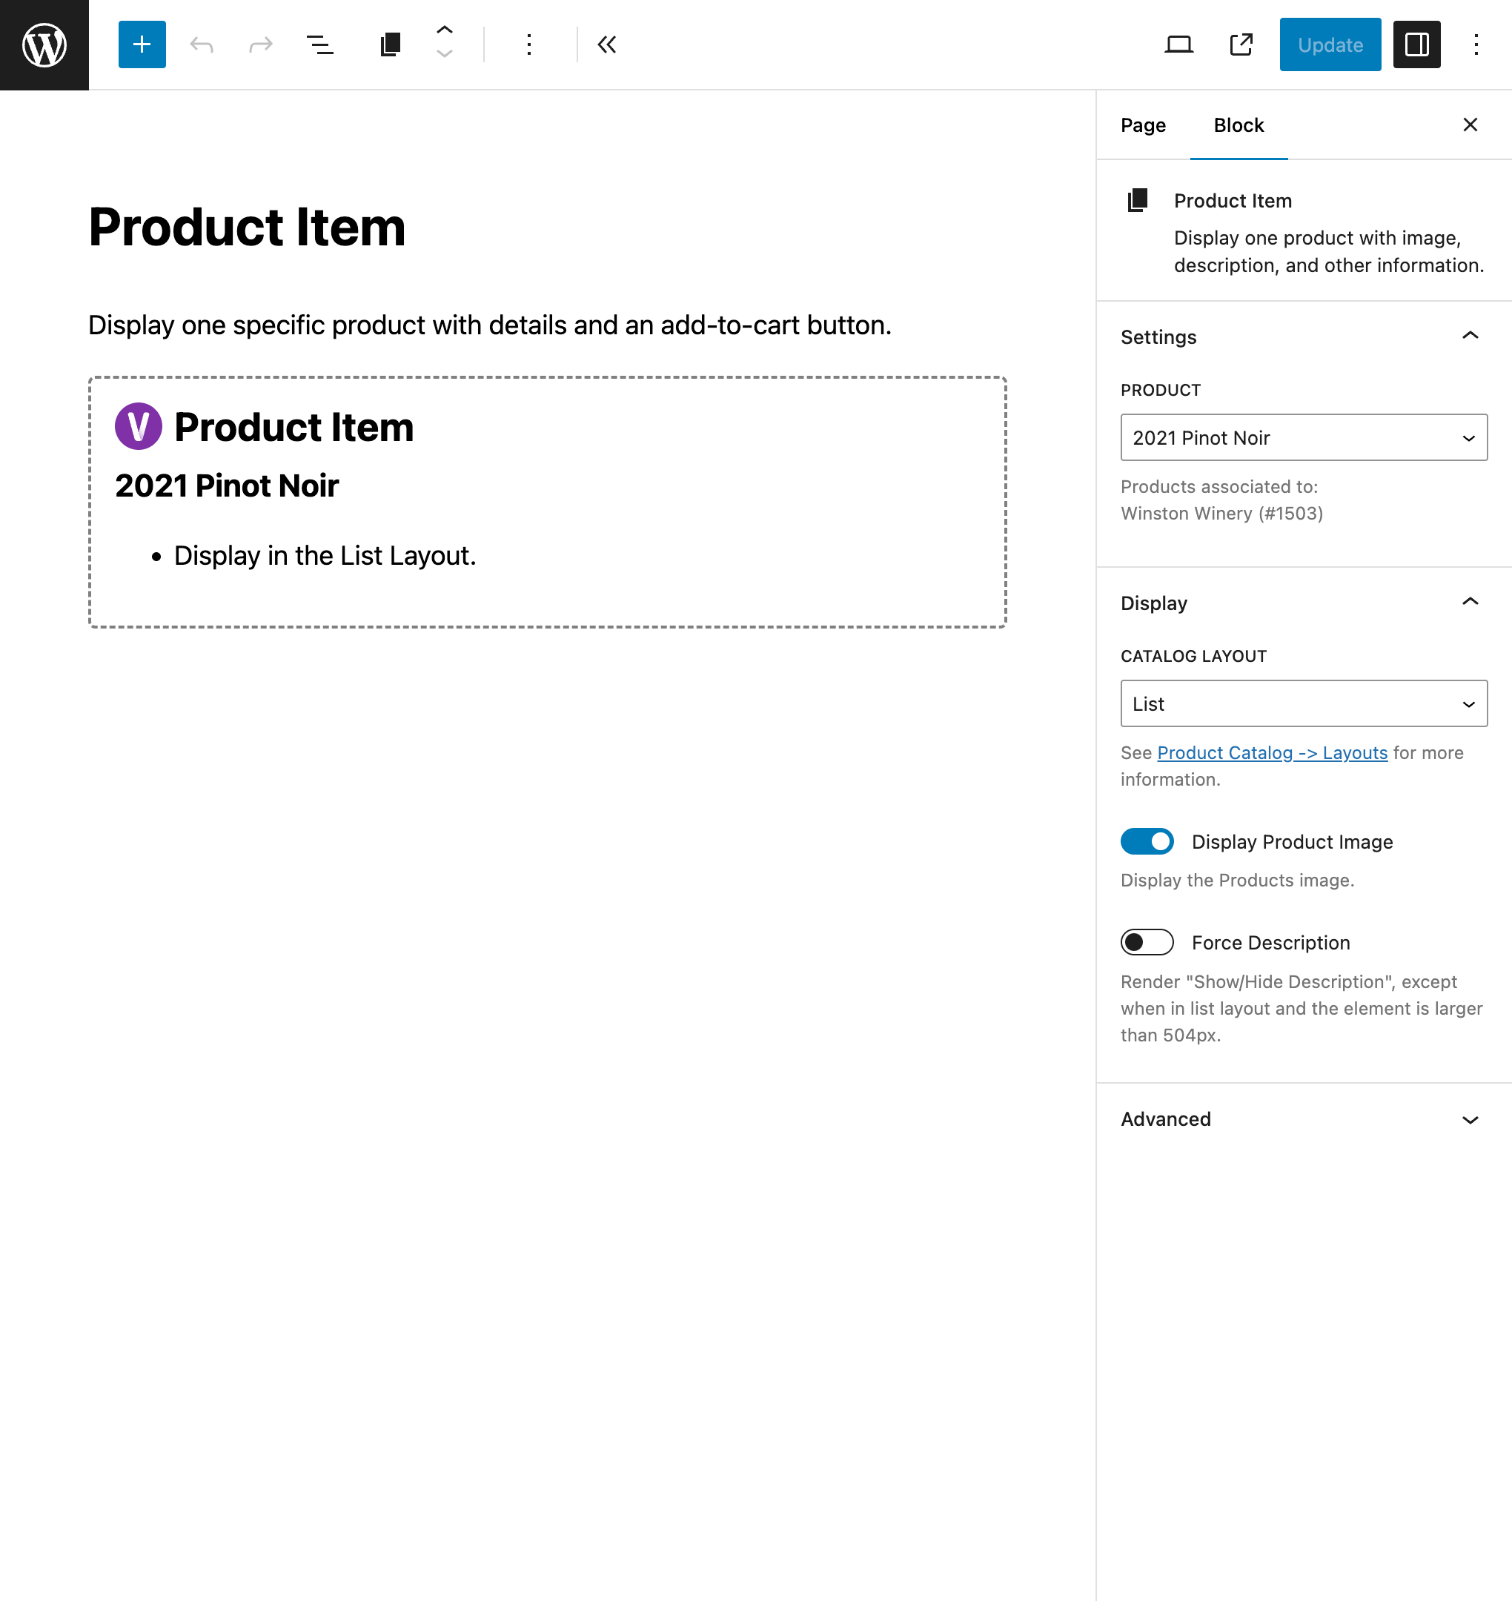View the page in a new tab

1241,44
